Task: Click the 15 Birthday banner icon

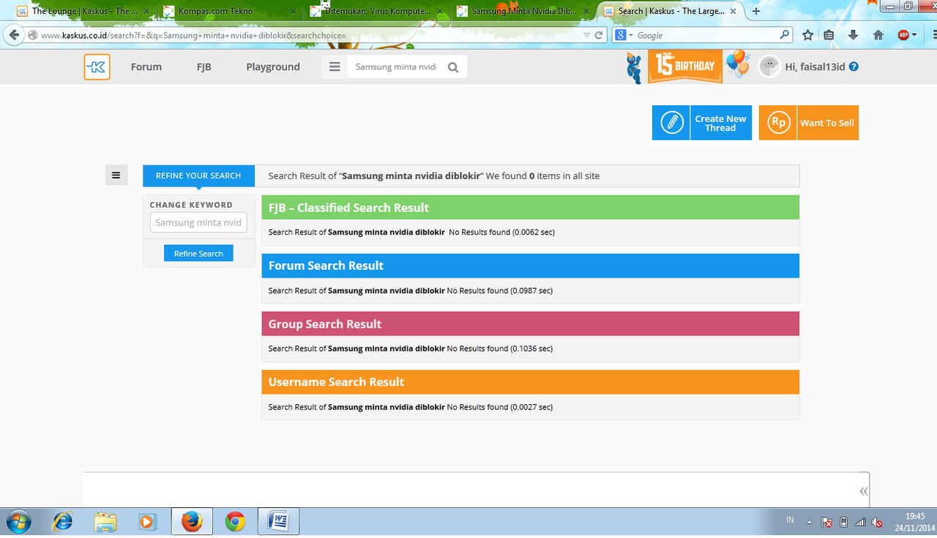Action: click(685, 67)
